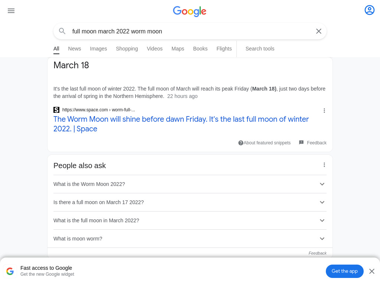Open featured snippet three-dot options
Viewport: 380px width, 285px height.
tap(324, 111)
